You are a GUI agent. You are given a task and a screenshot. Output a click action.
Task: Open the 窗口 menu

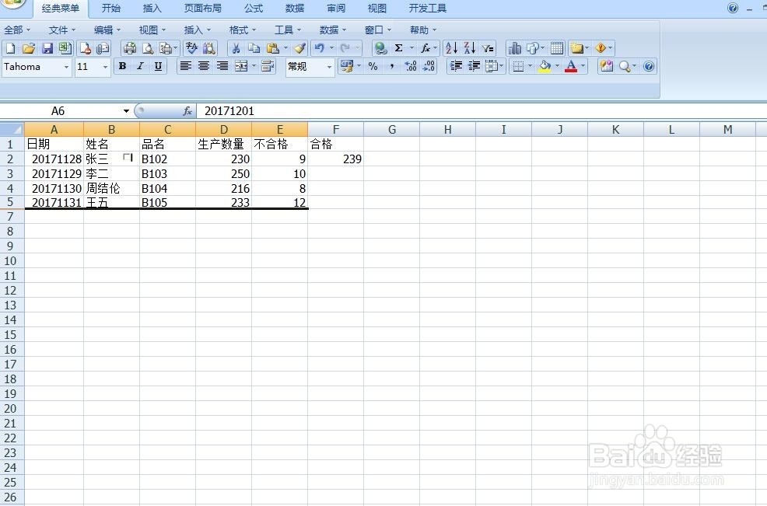pos(377,30)
